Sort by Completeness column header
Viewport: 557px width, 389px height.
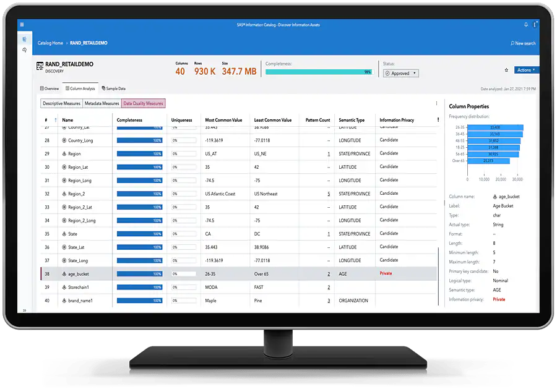[129, 120]
